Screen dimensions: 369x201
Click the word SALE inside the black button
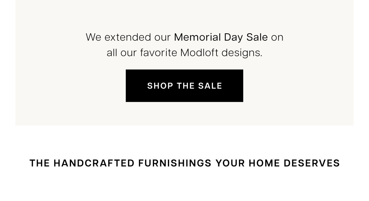[210, 86]
